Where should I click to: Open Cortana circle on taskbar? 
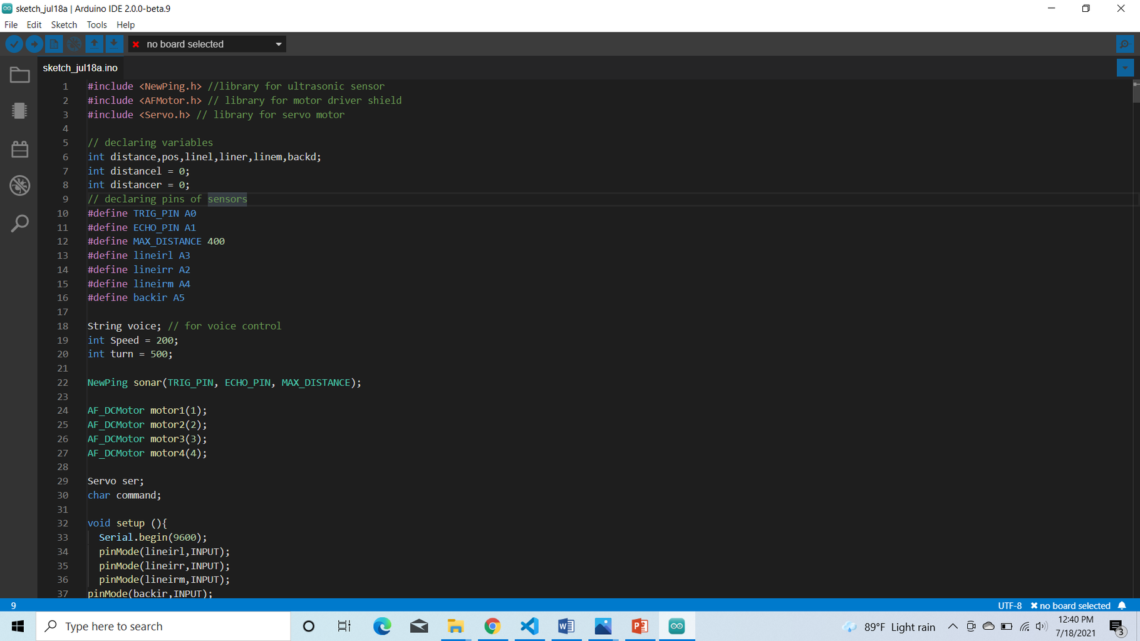[x=308, y=626]
